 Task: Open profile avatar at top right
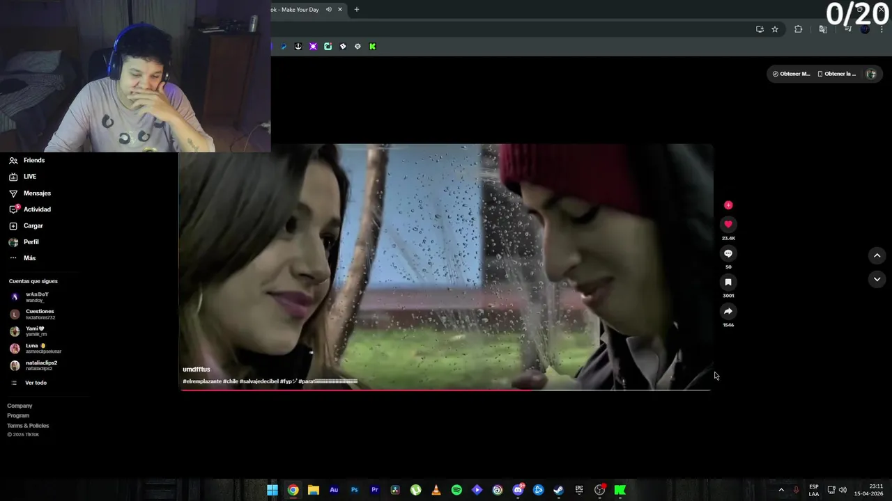pyautogui.click(x=871, y=74)
